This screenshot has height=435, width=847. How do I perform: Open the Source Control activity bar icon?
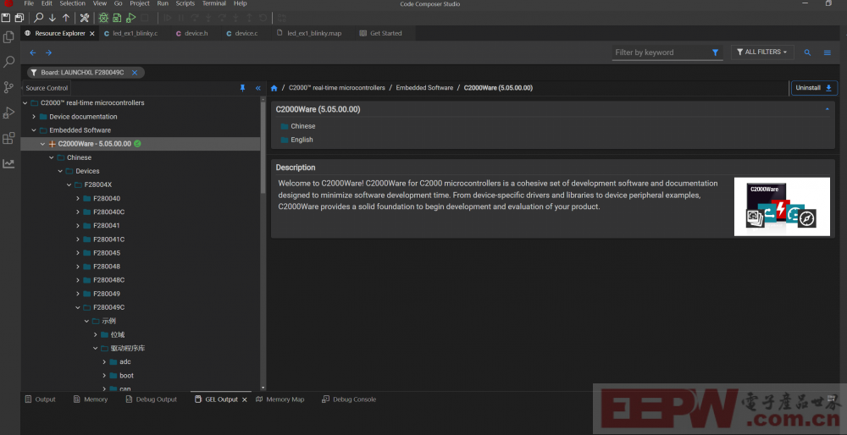click(8, 87)
